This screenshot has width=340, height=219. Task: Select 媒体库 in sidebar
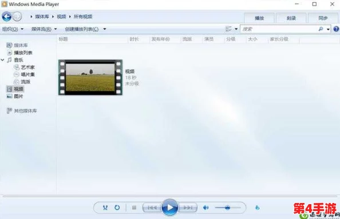tap(21, 45)
